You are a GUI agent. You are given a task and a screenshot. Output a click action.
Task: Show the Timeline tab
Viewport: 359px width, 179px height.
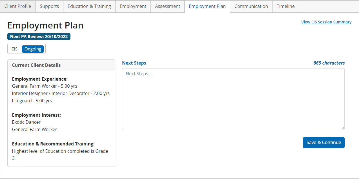285,6
